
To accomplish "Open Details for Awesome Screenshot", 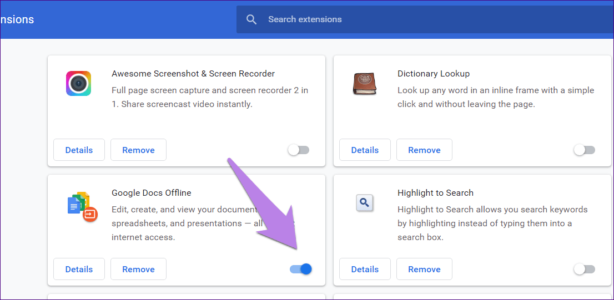I will coord(79,150).
